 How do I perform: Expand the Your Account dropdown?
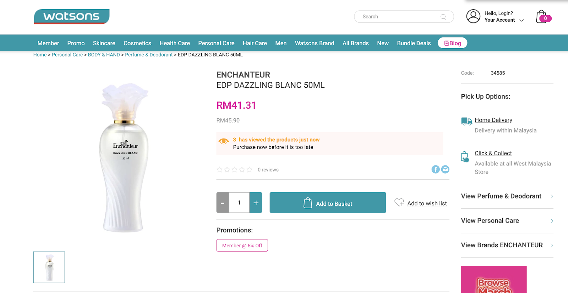521,20
